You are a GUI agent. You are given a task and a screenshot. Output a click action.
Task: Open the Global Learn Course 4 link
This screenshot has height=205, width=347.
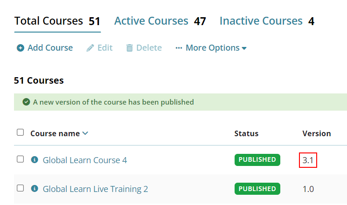85,160
